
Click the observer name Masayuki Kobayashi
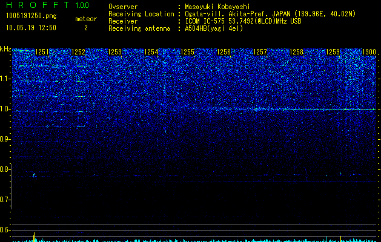coord(217,7)
